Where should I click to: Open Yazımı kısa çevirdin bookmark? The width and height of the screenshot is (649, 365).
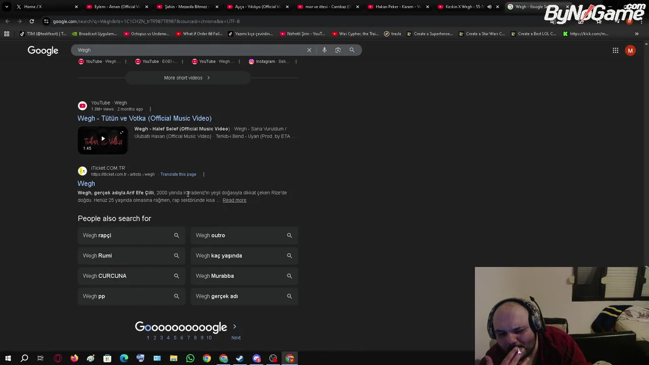[x=251, y=34]
